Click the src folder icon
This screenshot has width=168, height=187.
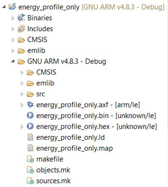click(x=30, y=94)
